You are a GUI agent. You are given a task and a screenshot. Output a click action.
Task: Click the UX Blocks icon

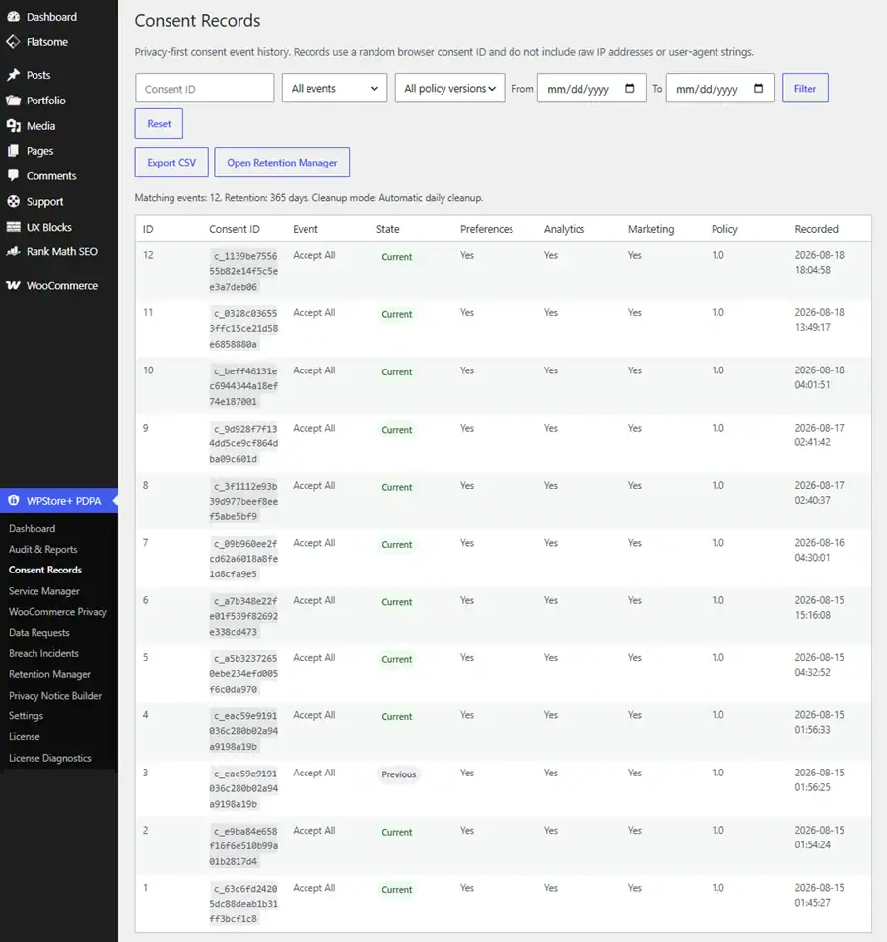[13, 227]
